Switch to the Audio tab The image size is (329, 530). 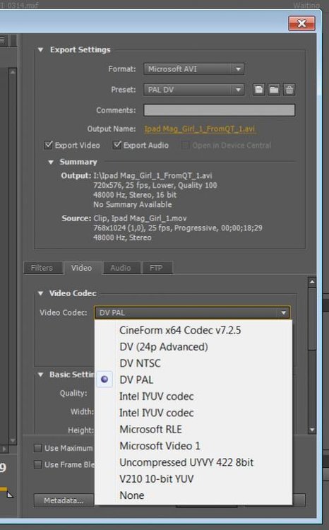pos(121,268)
